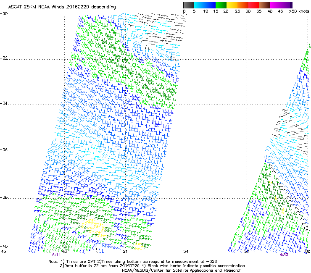Click the '40' legend scale label
The height and width of the screenshot is (273, 311).
pos(270,11)
